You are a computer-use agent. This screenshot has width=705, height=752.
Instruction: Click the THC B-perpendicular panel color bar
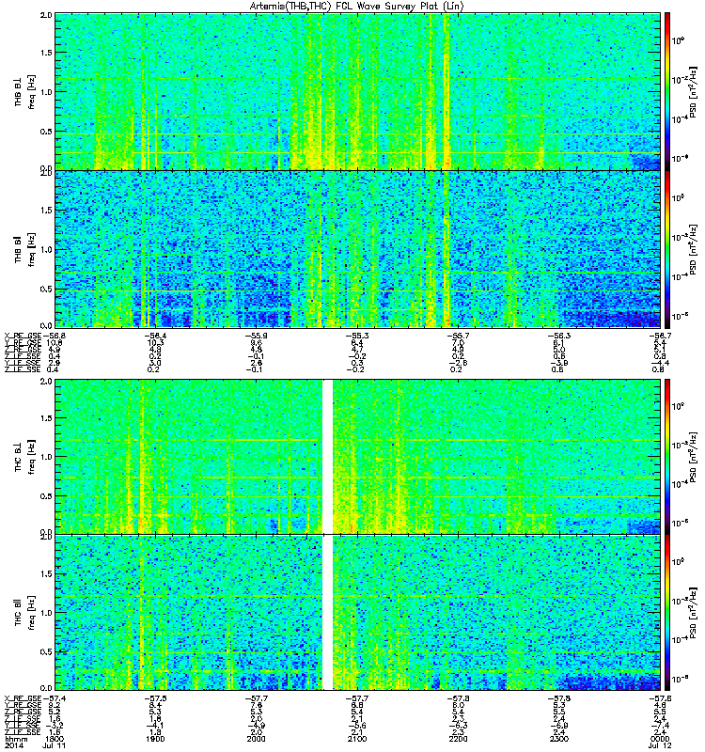pos(667,456)
